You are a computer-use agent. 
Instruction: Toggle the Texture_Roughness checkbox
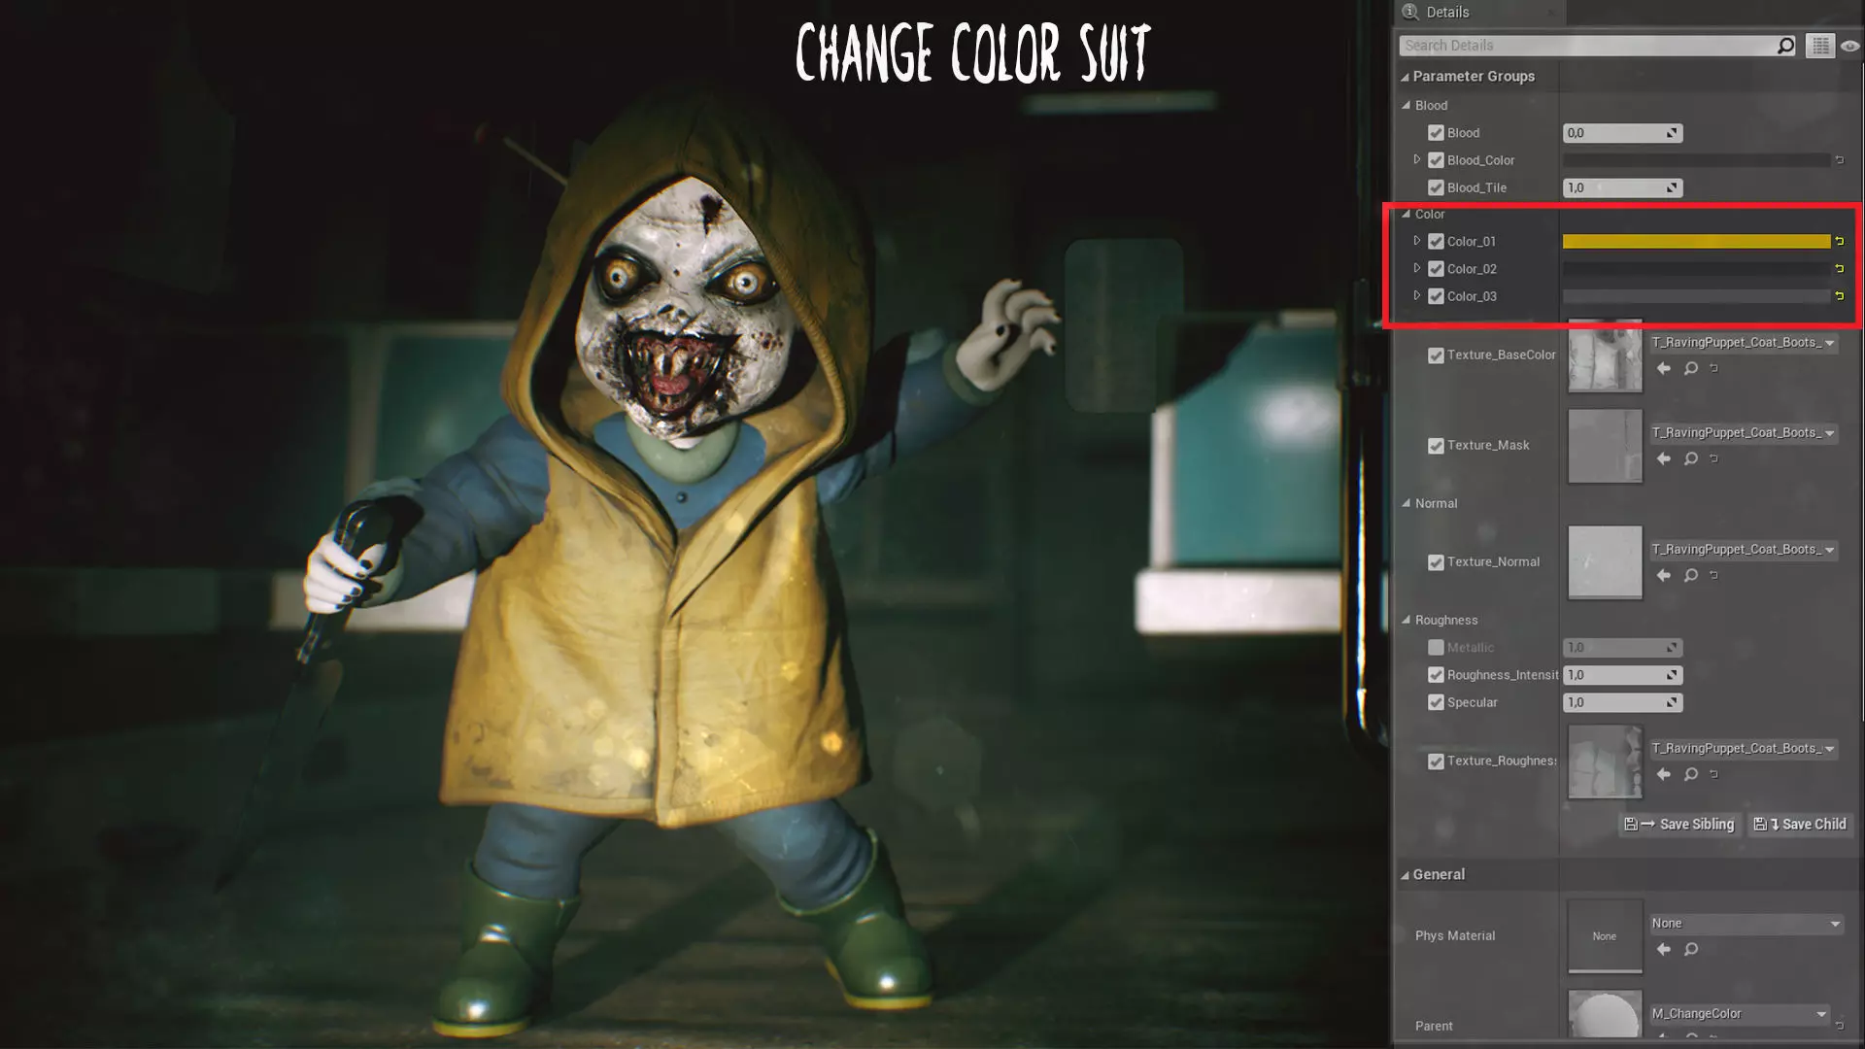(1436, 761)
